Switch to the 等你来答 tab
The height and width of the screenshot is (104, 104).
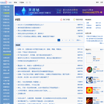click(x=79, y=20)
